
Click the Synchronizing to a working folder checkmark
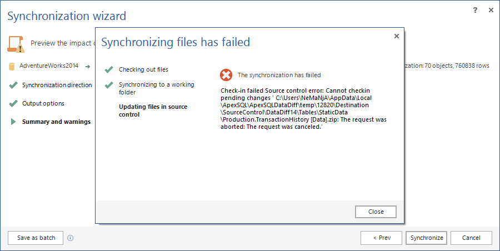[109, 85]
